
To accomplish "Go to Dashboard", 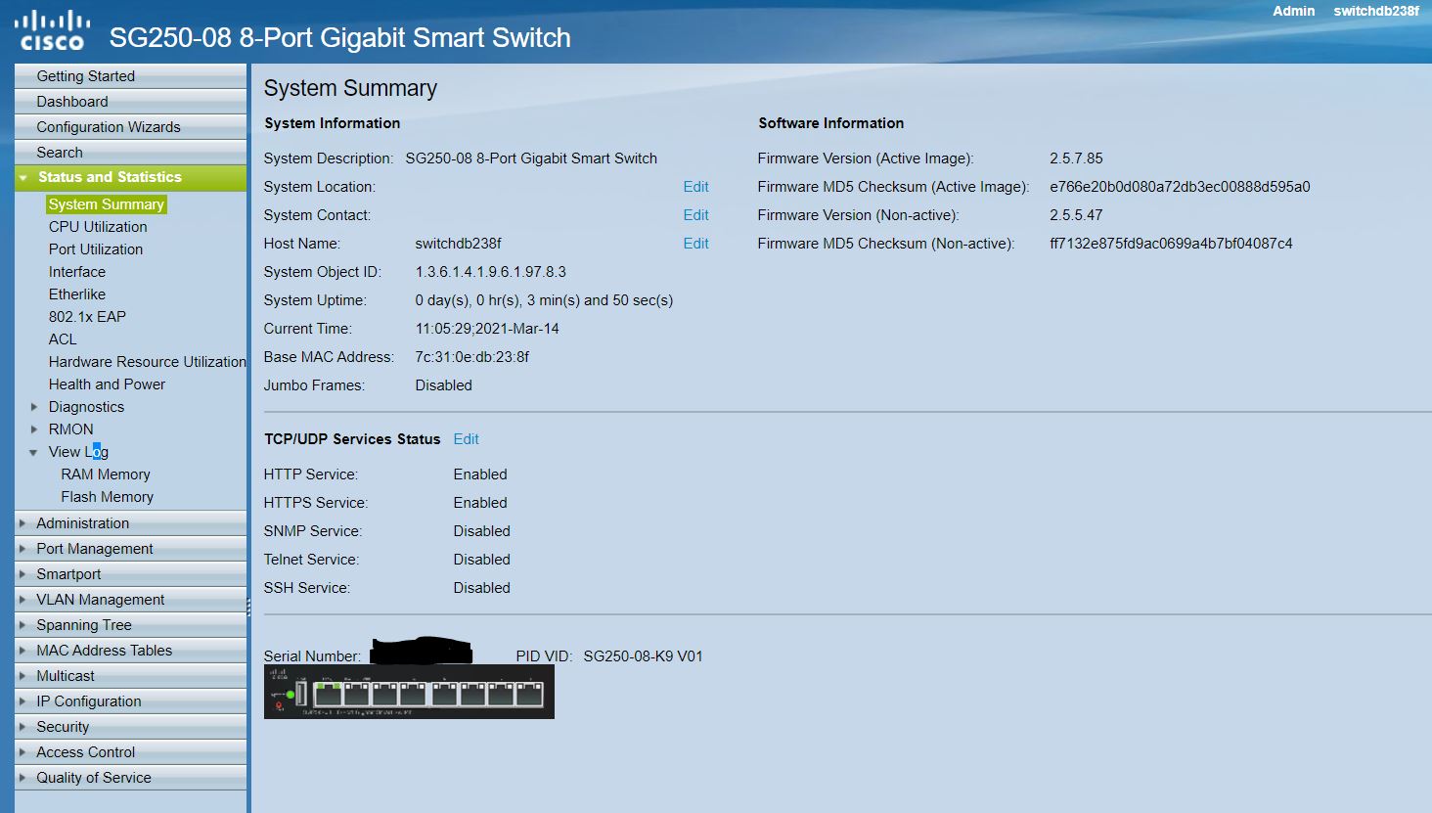I will click(131, 102).
